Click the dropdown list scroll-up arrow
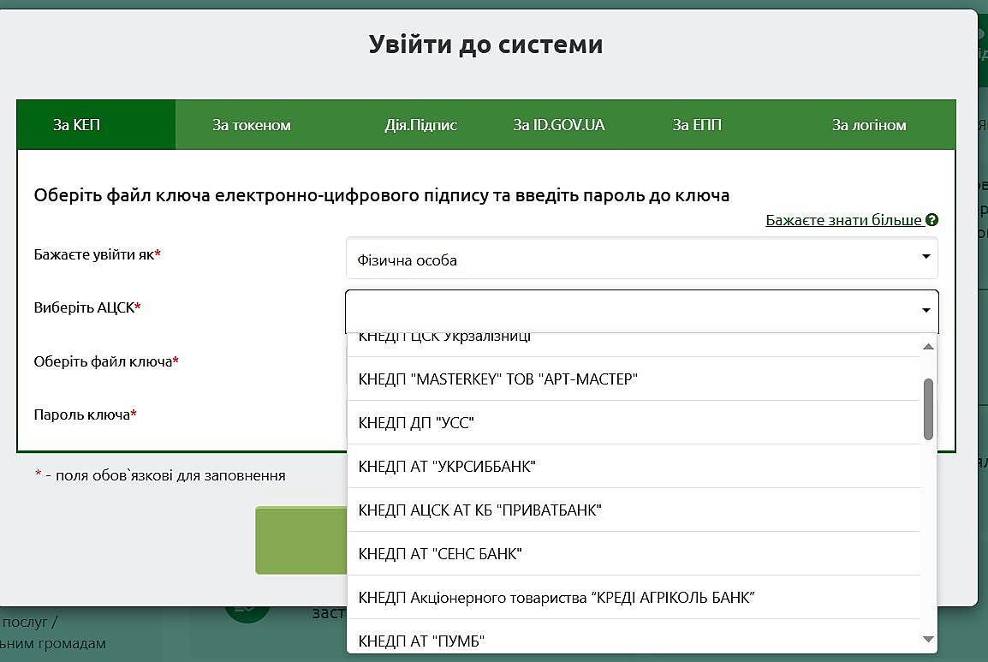The image size is (988, 662). click(928, 347)
